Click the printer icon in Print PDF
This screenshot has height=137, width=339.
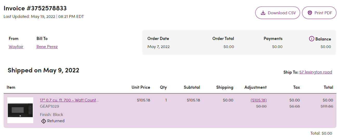pos(310,13)
